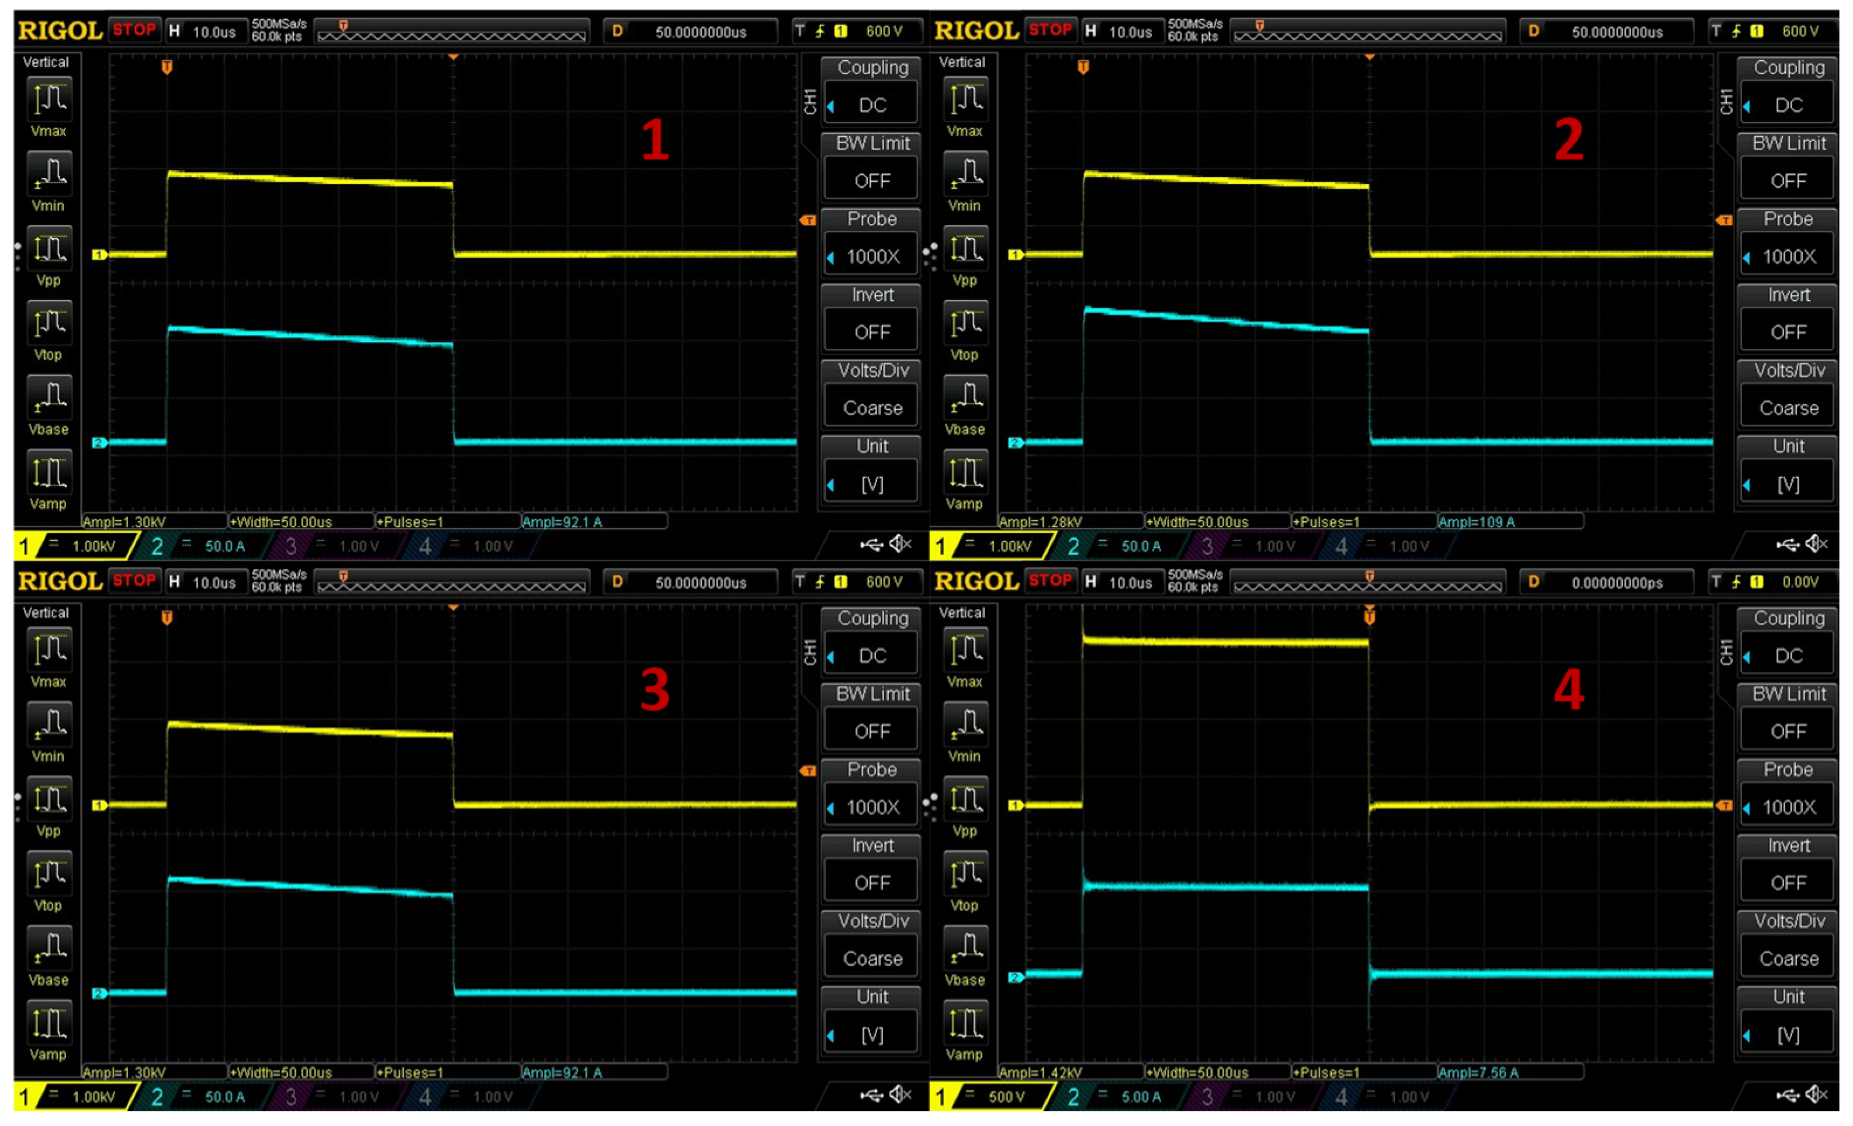Click the USB status icon in panel 3

(x=872, y=1095)
